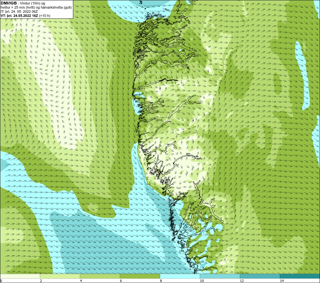Click the darkest teal swatch above 14
The height and width of the screenshot is (283, 320).
click(300, 276)
